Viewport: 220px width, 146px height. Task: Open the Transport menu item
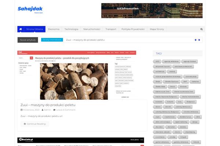[x=111, y=29]
